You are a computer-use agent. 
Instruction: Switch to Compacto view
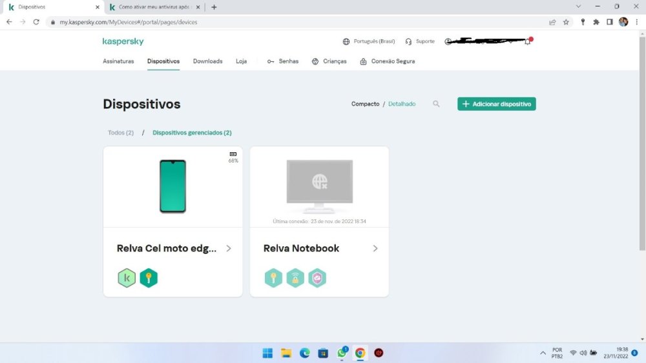[x=365, y=104]
